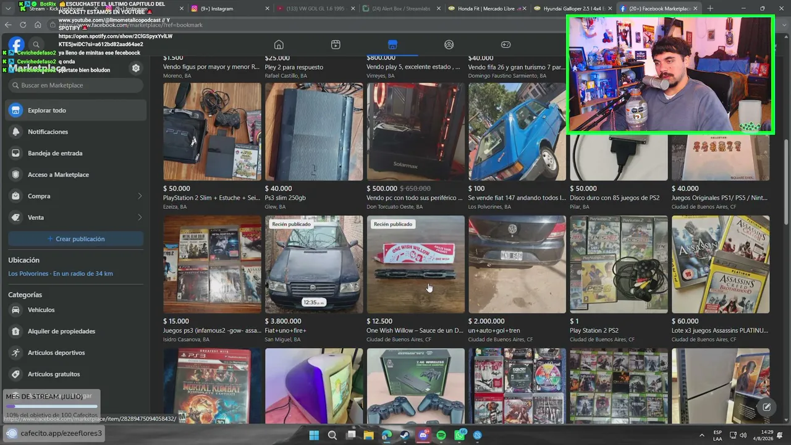
Task: Click the Crear publicación button
Action: (76, 239)
